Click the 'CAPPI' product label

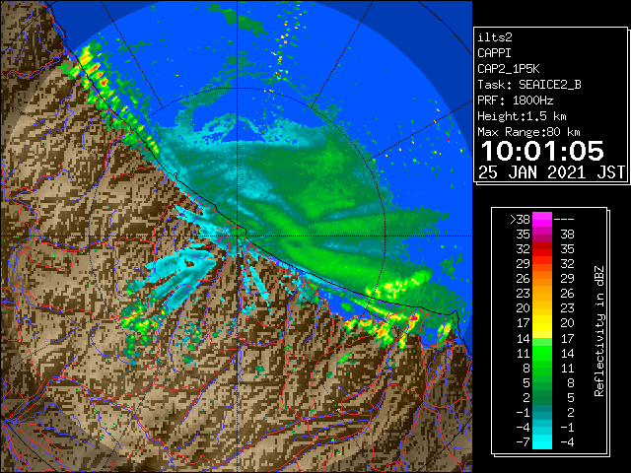[x=494, y=53]
